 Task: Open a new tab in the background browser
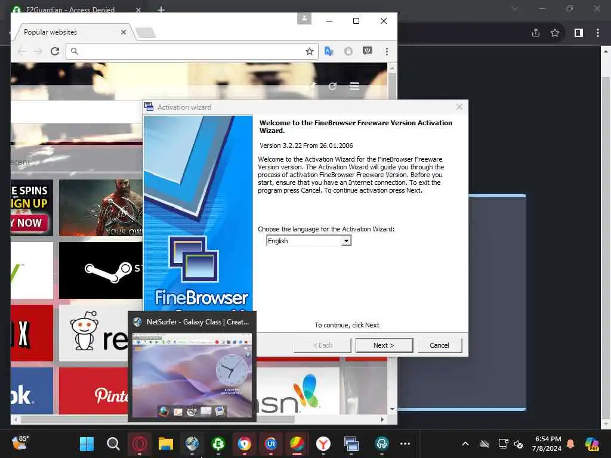(161, 10)
